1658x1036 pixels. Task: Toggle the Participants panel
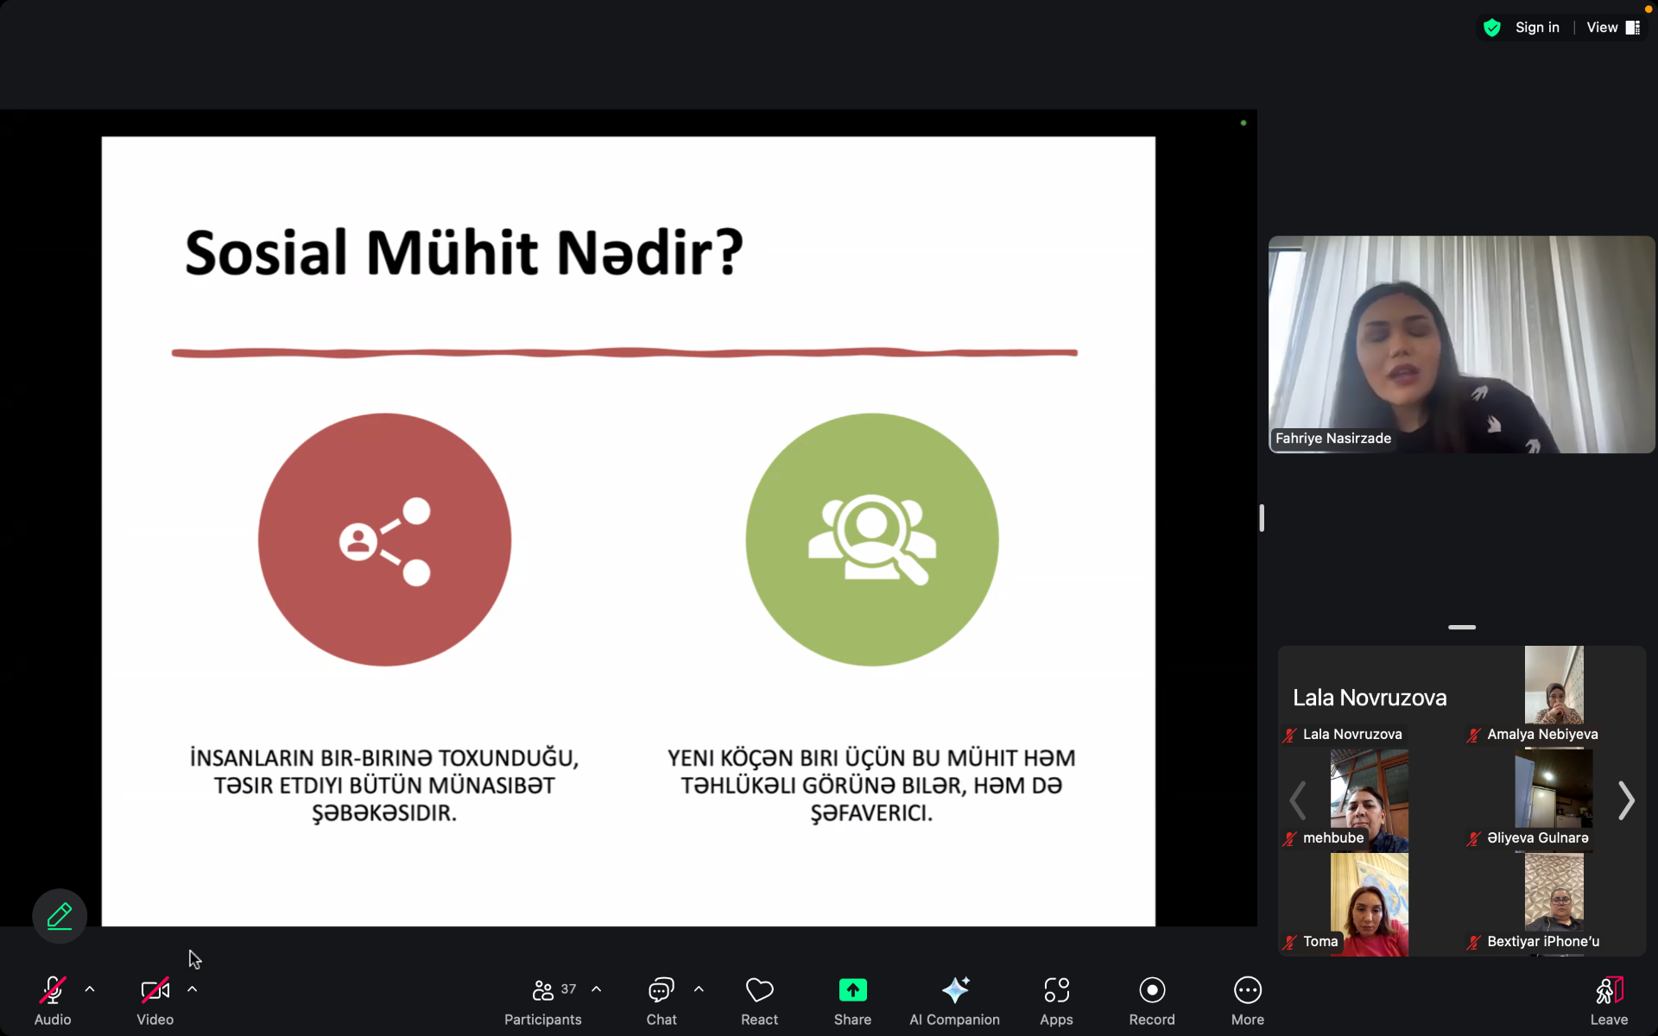pyautogui.click(x=543, y=991)
